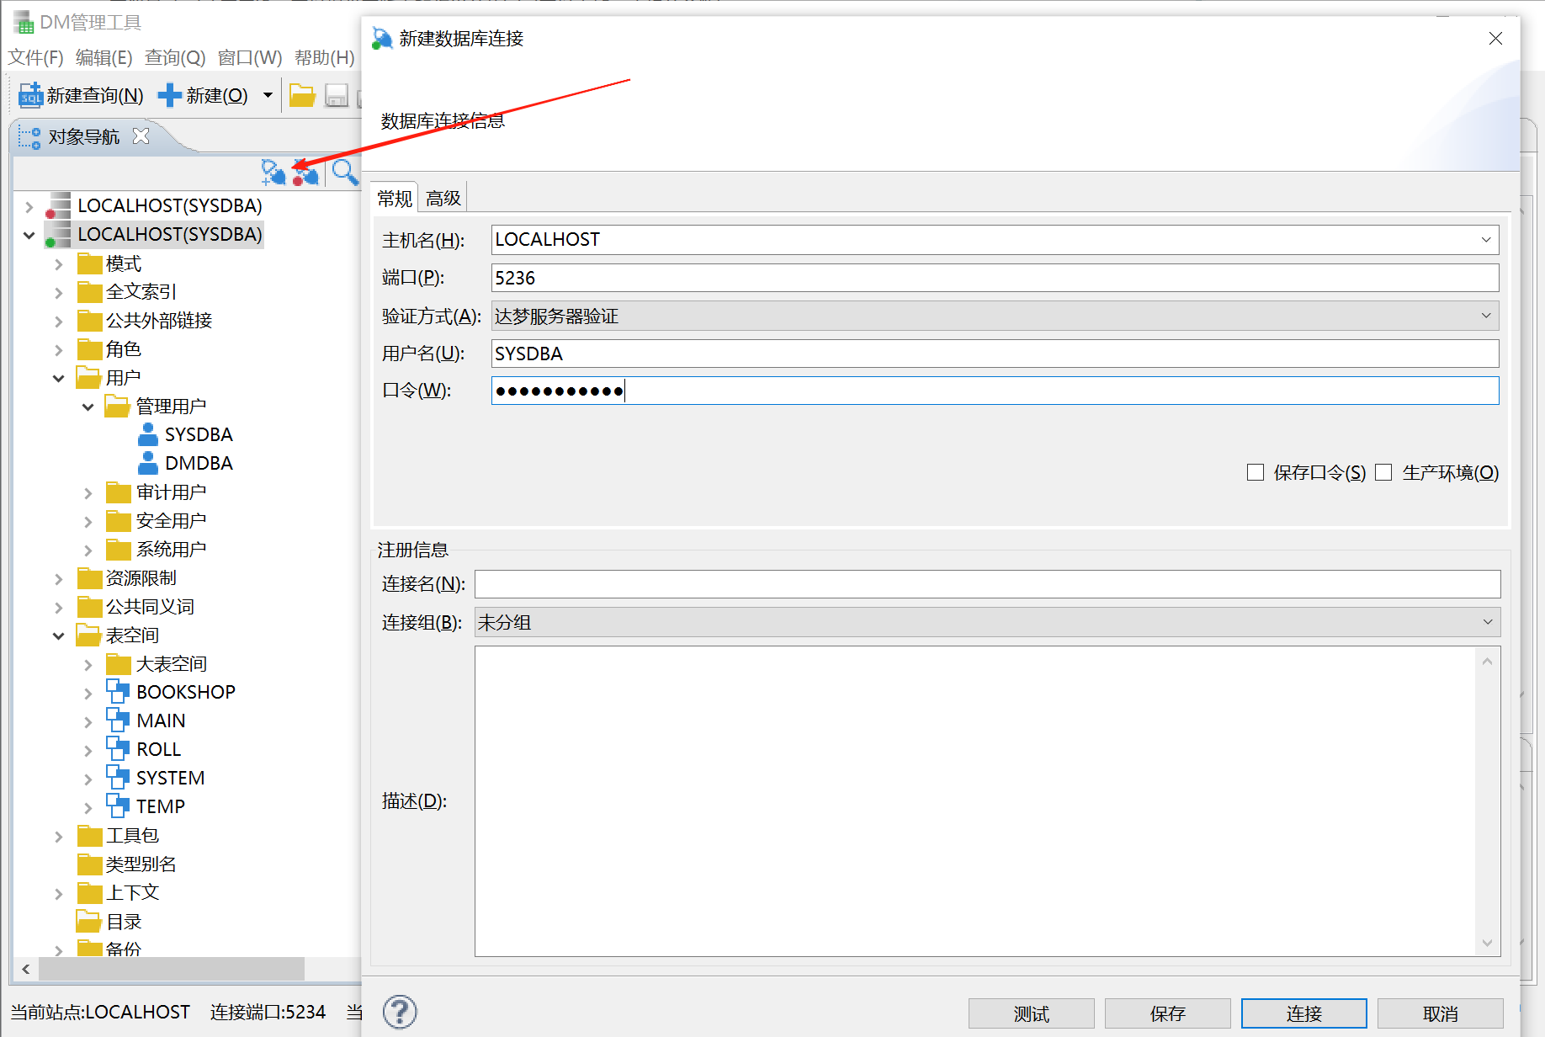The height and width of the screenshot is (1037, 1545).
Task: Click the new connection icon in Object Navigator
Action: pyautogui.click(x=273, y=172)
